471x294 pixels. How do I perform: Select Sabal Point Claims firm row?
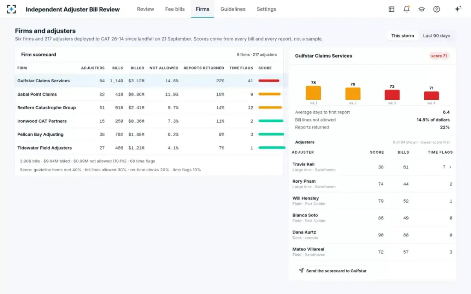[149, 94]
